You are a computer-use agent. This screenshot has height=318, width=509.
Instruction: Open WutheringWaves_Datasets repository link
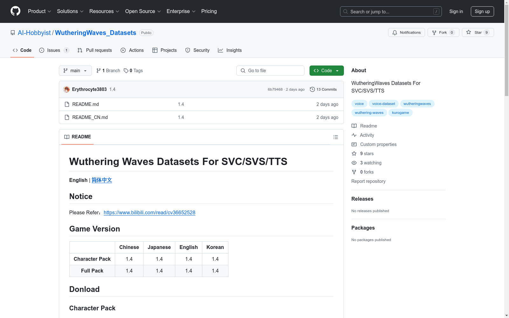click(95, 33)
